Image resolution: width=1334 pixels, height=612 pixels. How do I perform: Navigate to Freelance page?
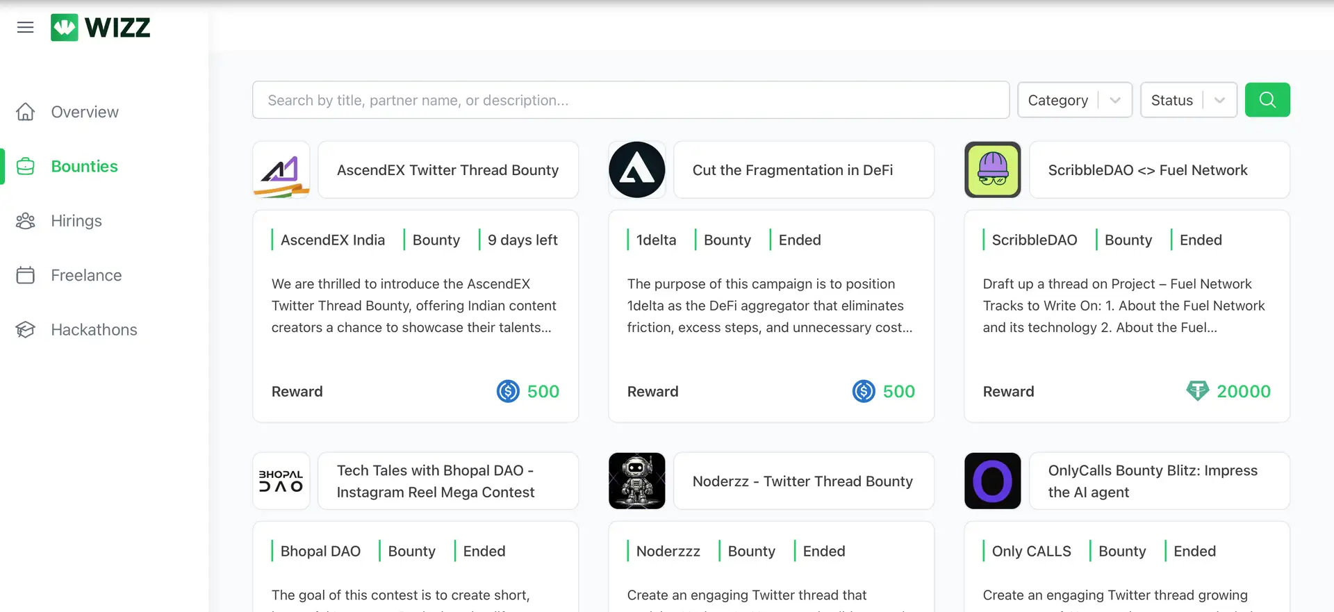[x=86, y=276]
